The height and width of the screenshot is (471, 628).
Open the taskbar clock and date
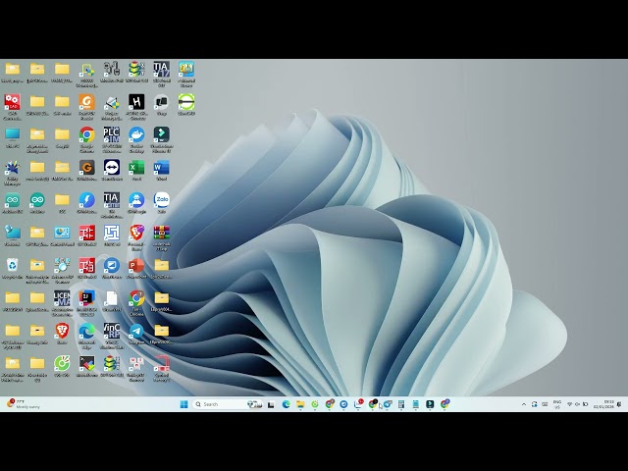click(604, 404)
